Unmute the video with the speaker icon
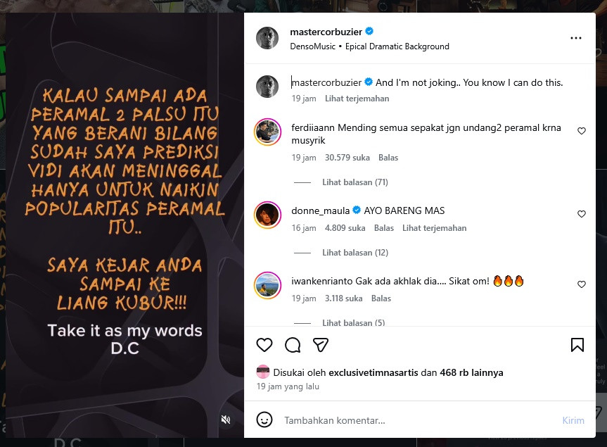 click(x=226, y=420)
